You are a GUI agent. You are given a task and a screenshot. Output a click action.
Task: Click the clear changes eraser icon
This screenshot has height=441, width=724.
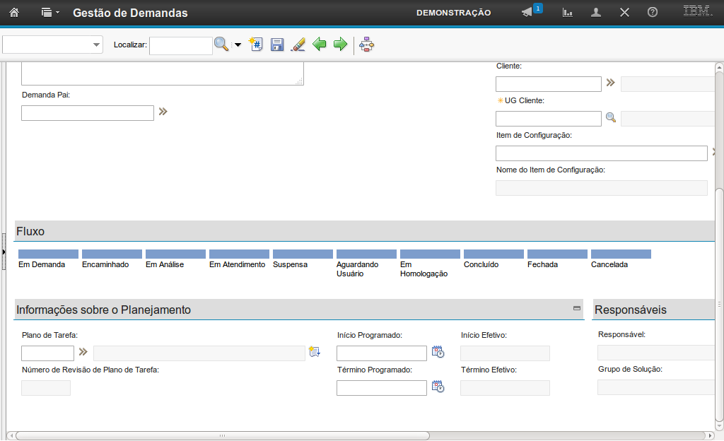298,45
